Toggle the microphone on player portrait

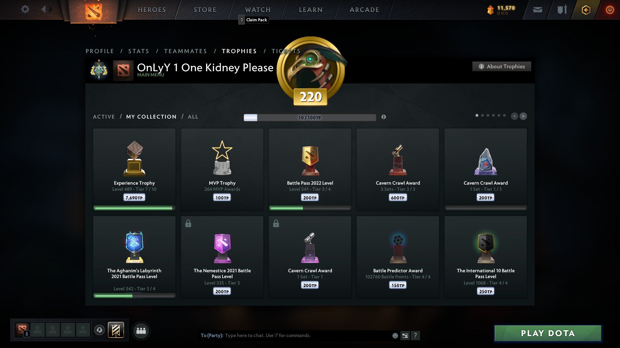27,334
